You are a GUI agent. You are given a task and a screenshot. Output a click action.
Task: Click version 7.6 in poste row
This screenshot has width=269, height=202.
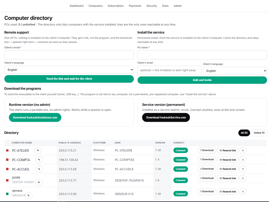coord(157,180)
